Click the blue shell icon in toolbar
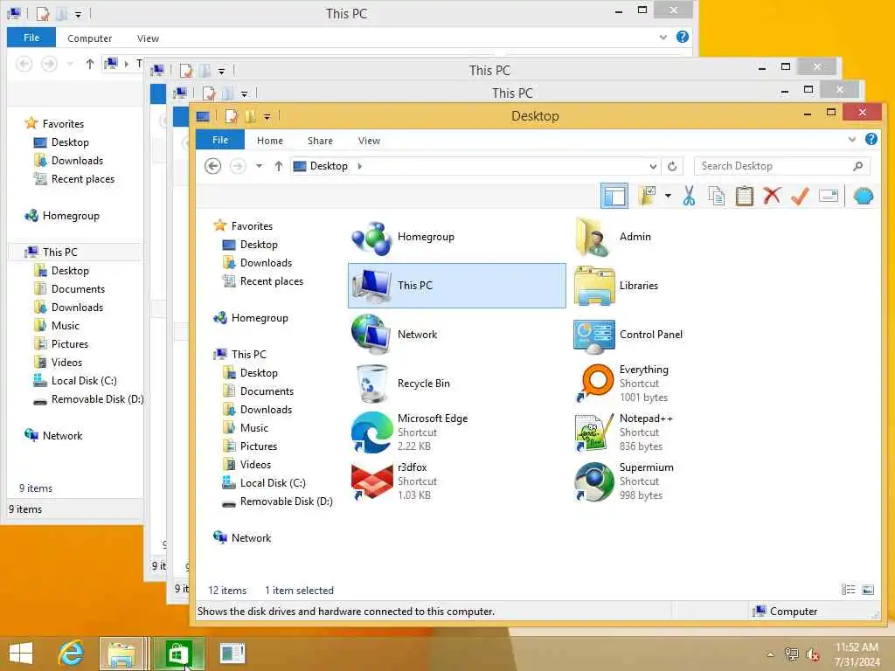The height and width of the screenshot is (671, 895). tap(863, 197)
